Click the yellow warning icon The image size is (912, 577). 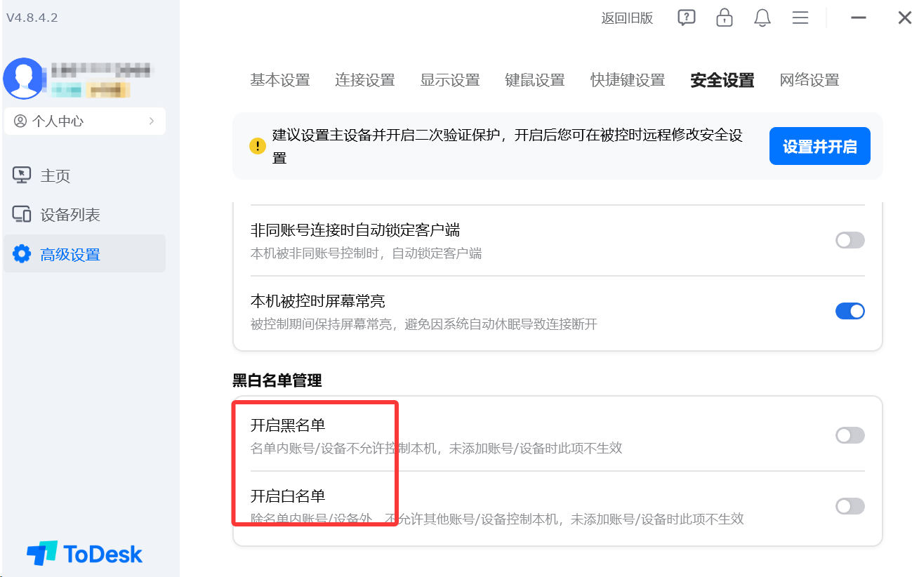coord(258,146)
